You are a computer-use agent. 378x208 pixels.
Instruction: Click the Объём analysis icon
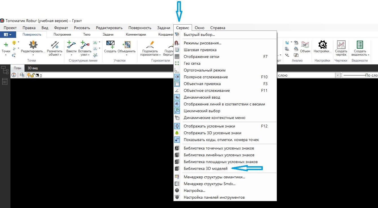point(305,45)
